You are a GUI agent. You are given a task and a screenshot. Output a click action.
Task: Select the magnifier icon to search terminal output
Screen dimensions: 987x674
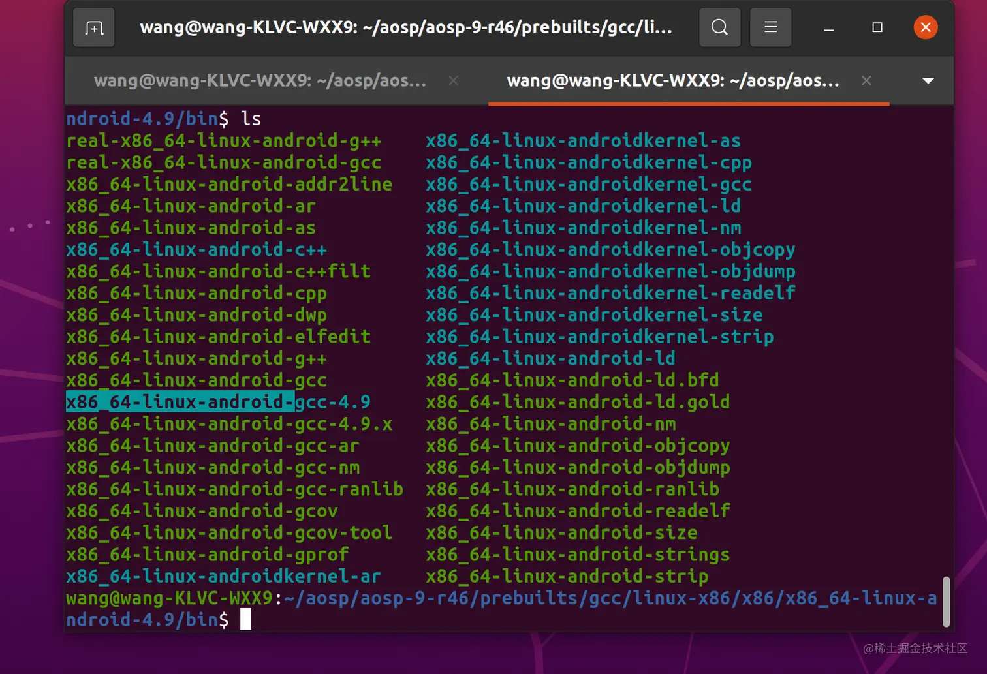pos(719,27)
